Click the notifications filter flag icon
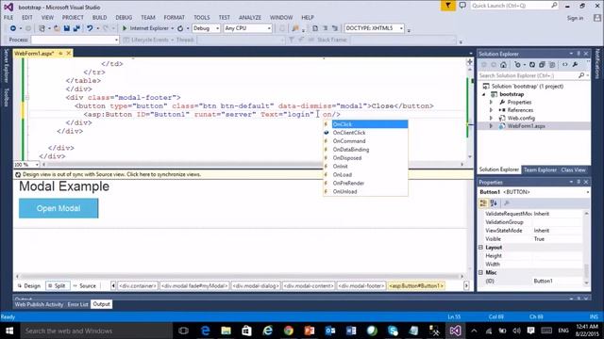The width and height of the screenshot is (604, 339). 448,6
